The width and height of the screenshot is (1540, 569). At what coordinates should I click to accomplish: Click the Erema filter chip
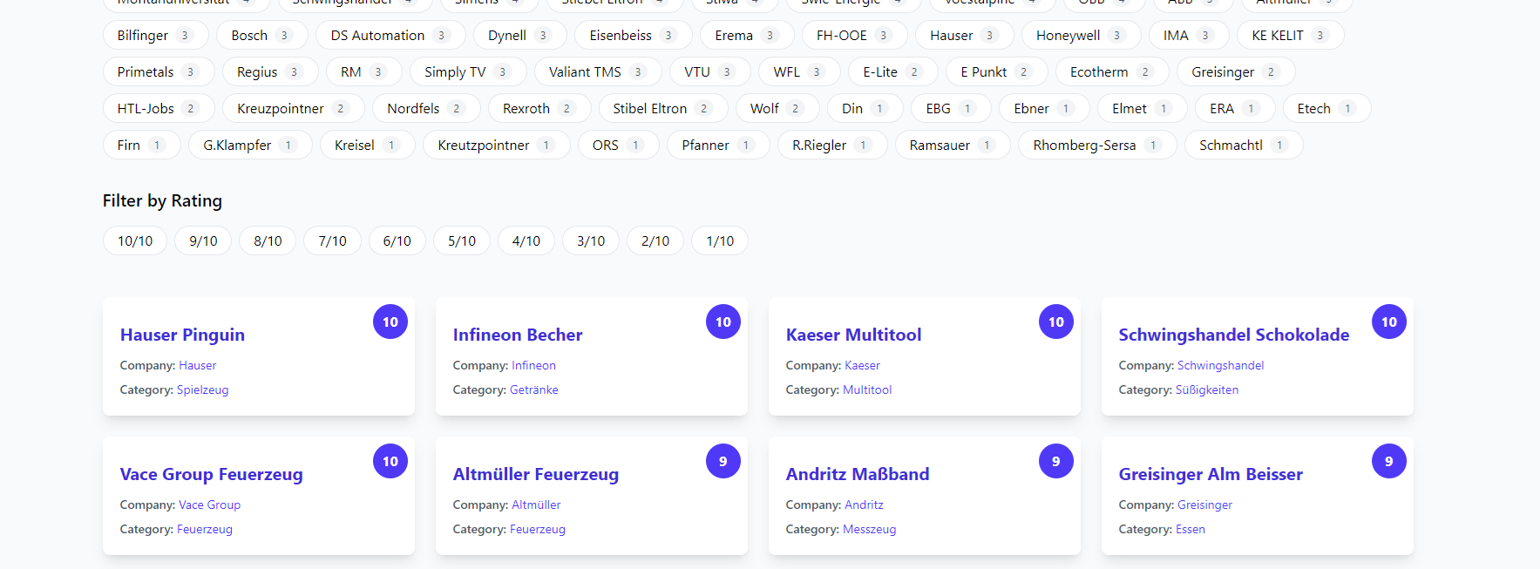[746, 36]
